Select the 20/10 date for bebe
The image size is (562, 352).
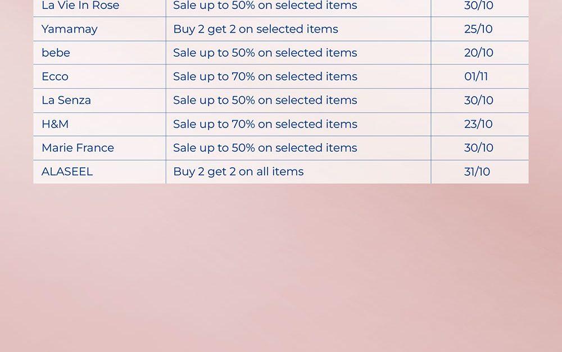pyautogui.click(x=479, y=53)
